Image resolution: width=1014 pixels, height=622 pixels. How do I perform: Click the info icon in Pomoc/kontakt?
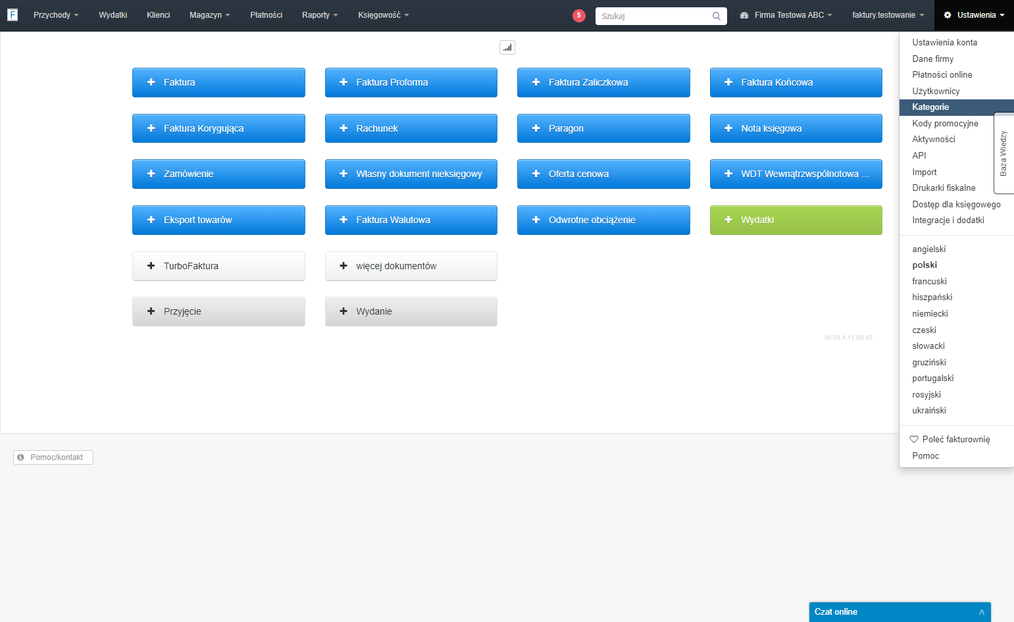click(21, 457)
